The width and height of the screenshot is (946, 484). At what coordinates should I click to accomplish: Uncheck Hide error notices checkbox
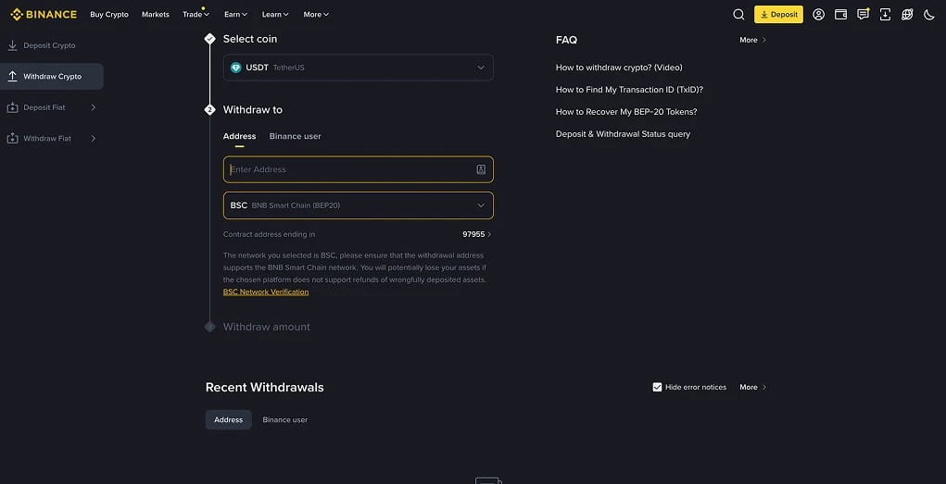point(657,387)
